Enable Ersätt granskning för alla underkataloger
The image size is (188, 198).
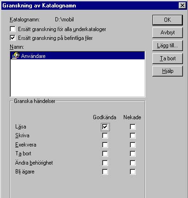[x=12, y=29]
